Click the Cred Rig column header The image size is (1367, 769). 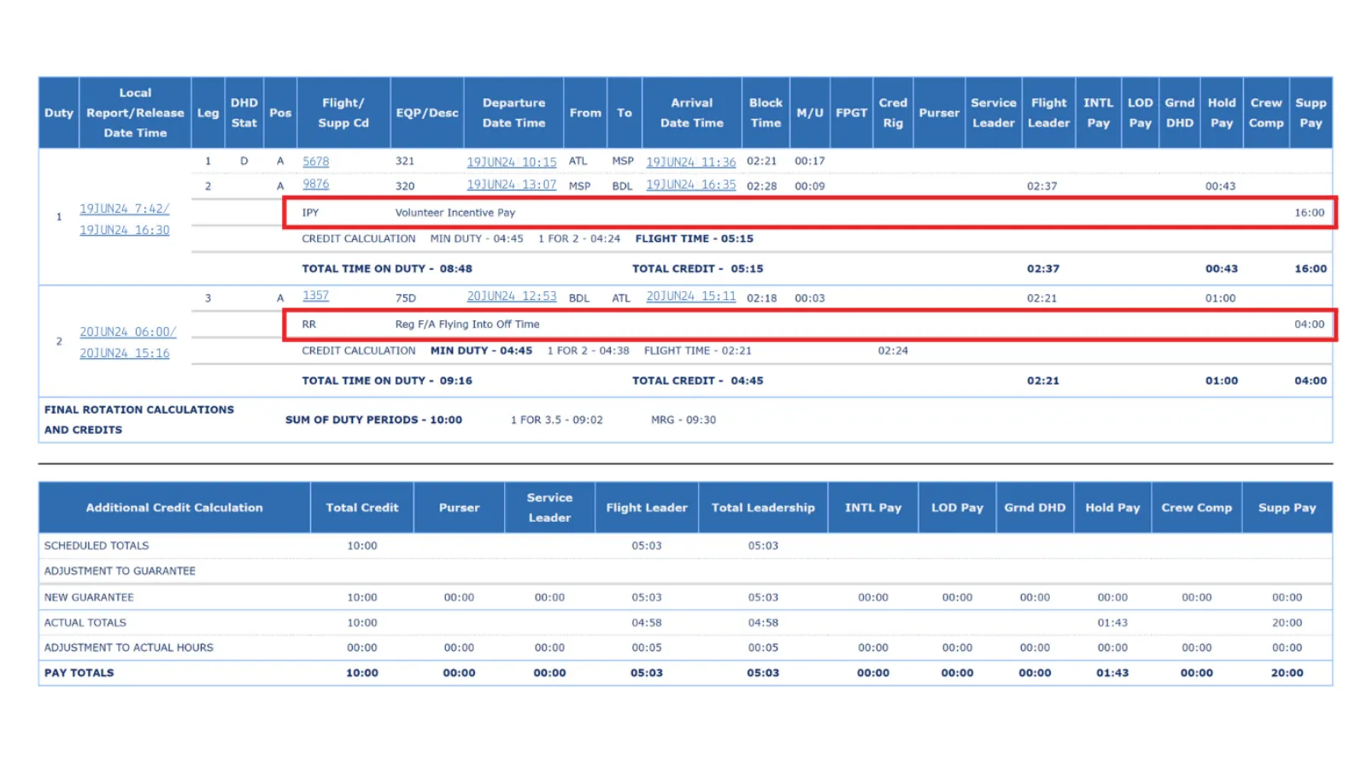[x=893, y=113]
